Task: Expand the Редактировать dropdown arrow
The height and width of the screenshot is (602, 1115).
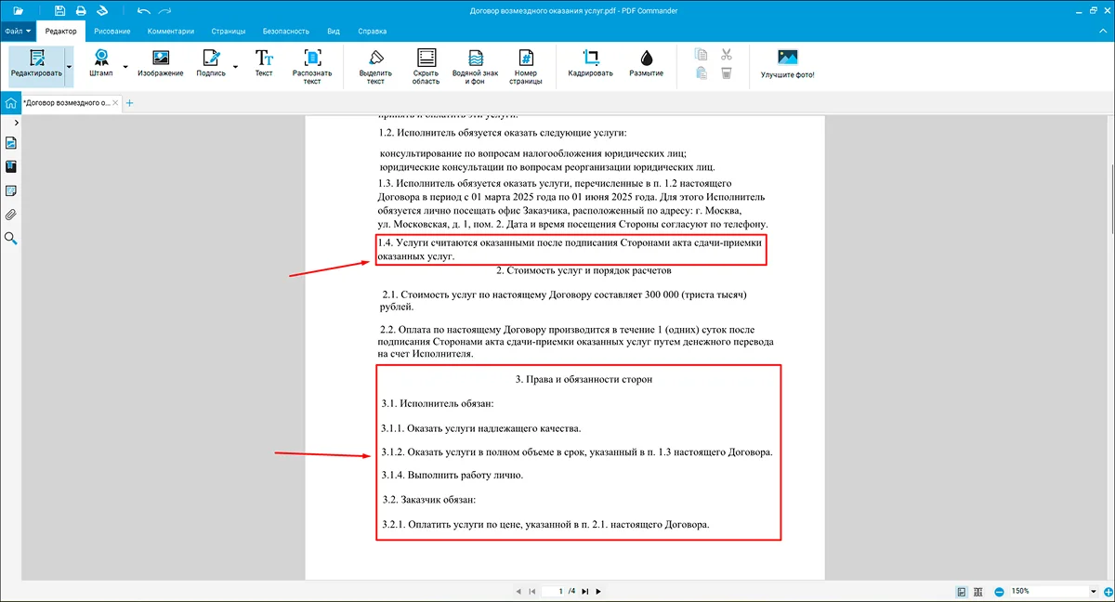Action: pos(69,66)
